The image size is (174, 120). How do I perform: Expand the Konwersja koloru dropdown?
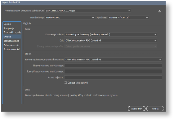point(111,34)
